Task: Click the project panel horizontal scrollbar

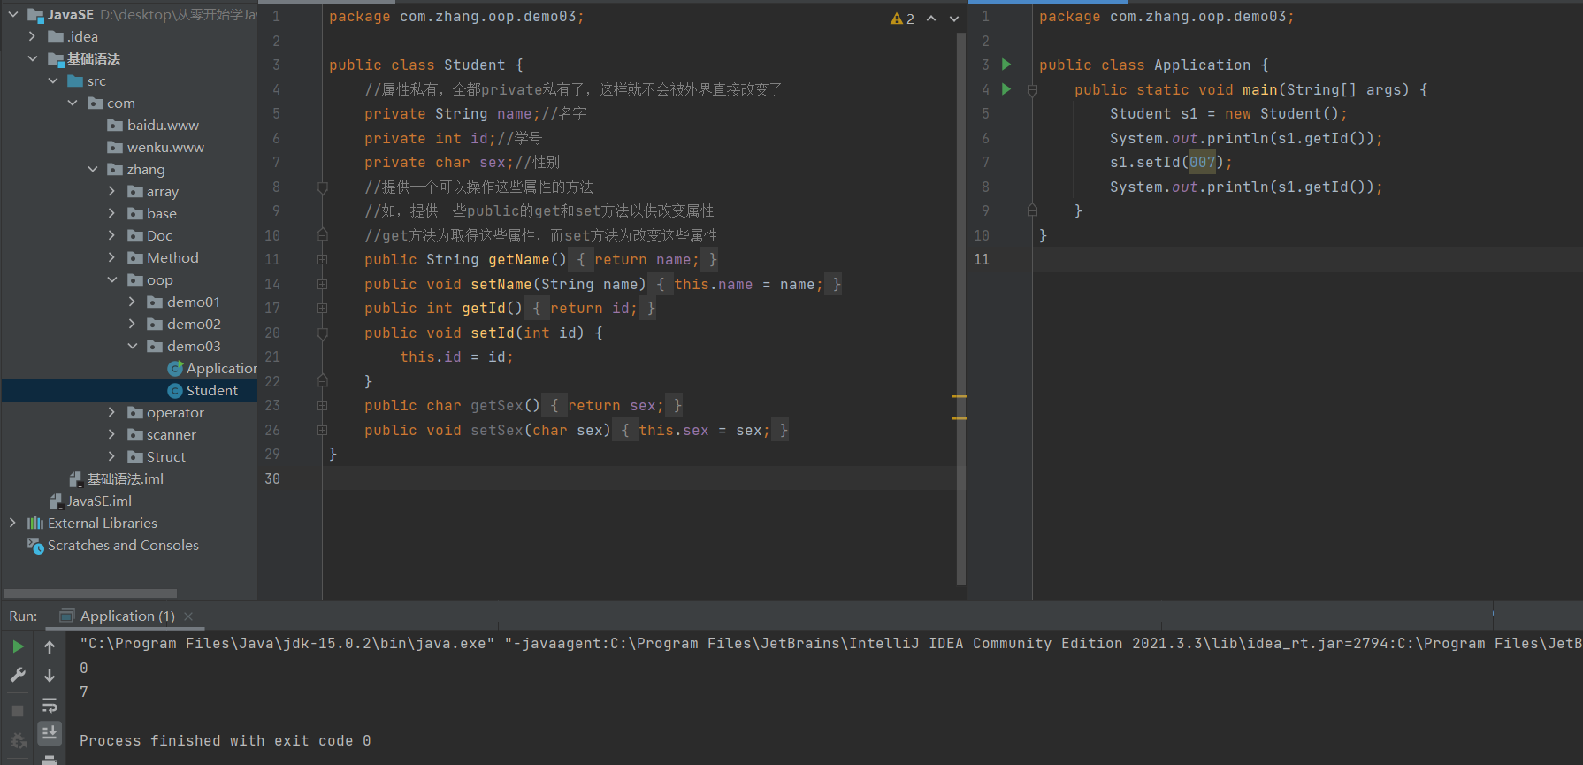Action: coord(90,593)
